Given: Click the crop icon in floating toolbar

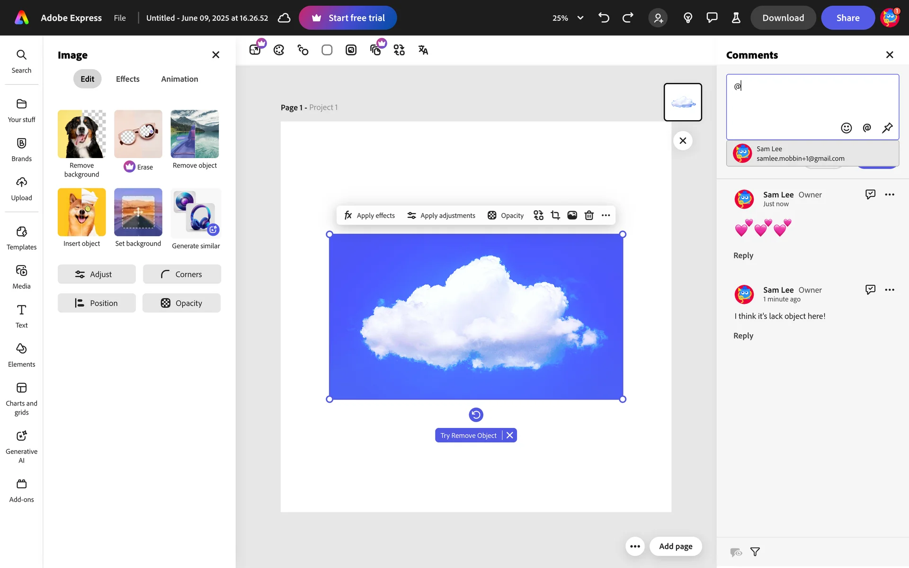Looking at the screenshot, I should pyautogui.click(x=555, y=215).
